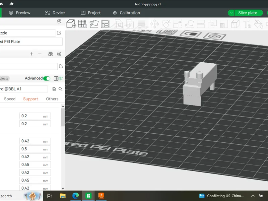
Task: Select the Lay on face tool
Action: [189, 24]
